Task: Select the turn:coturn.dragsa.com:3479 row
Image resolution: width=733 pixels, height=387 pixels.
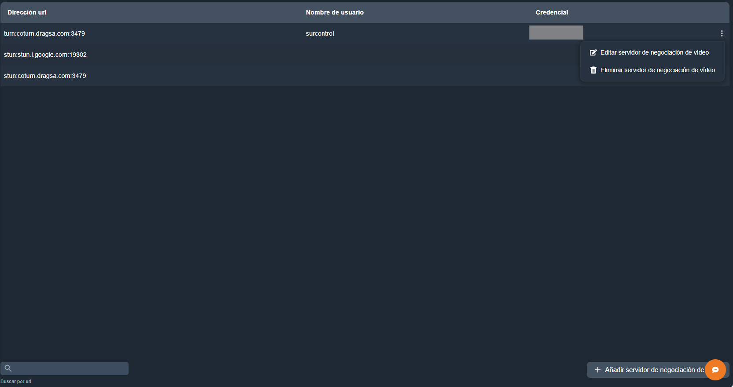Action: (44, 33)
